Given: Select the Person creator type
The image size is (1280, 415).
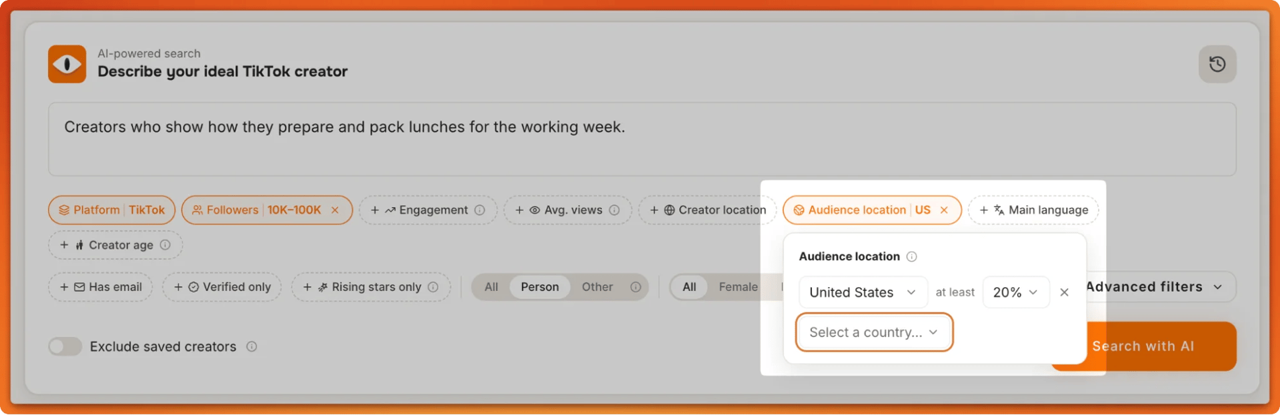Looking at the screenshot, I should tap(540, 287).
